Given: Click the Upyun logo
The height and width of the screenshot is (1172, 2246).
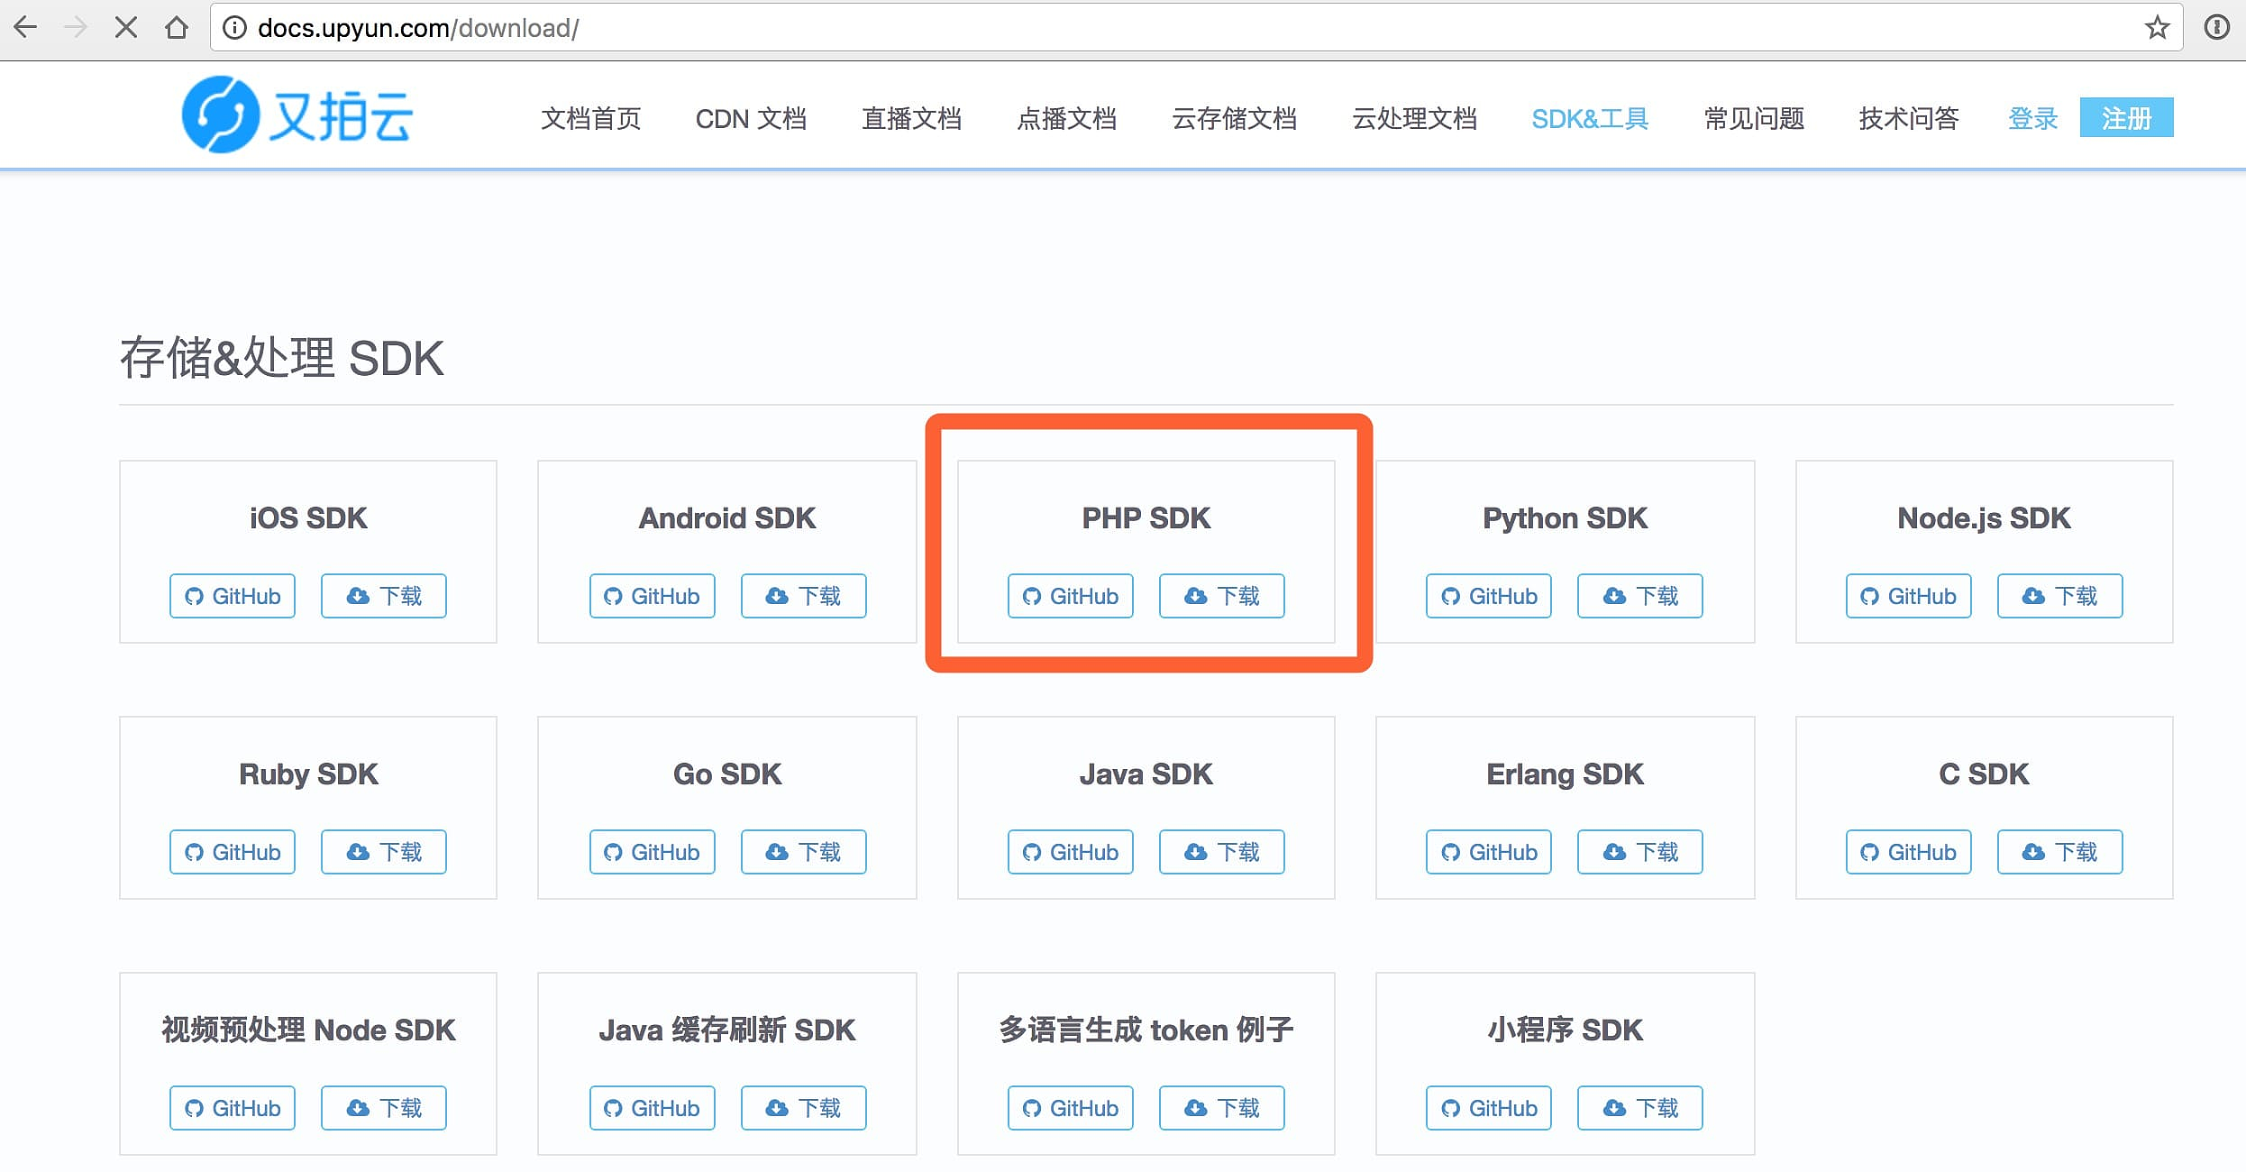Looking at the screenshot, I should [x=297, y=115].
